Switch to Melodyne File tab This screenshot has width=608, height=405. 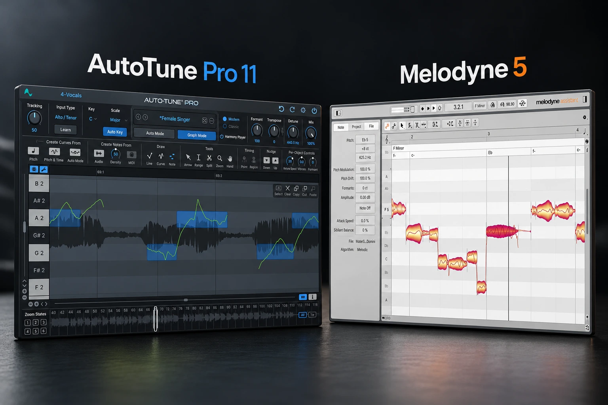pos(371,126)
